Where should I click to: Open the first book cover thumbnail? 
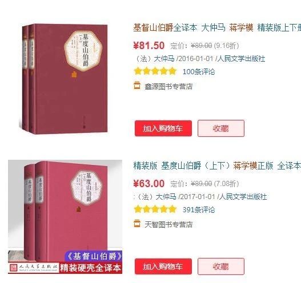[63, 79]
